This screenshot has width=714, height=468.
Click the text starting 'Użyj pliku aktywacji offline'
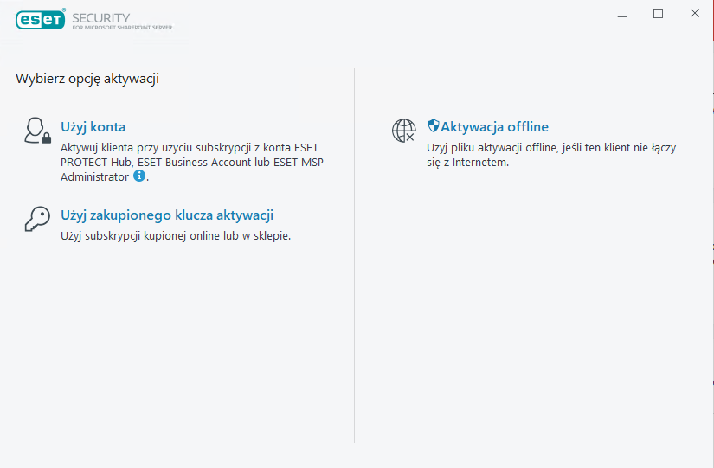[551, 155]
